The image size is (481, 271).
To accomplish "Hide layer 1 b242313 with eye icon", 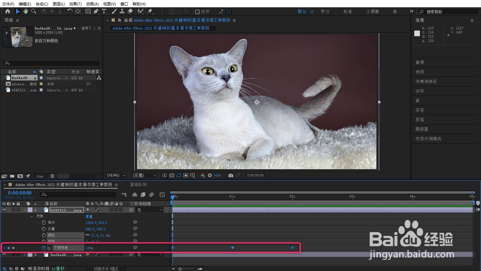I will pyautogui.click(x=4, y=210).
